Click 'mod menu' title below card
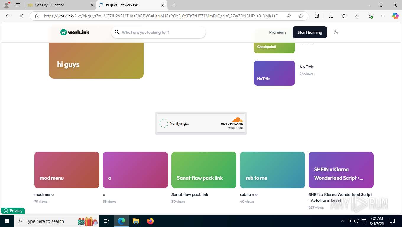 pyautogui.click(x=44, y=194)
